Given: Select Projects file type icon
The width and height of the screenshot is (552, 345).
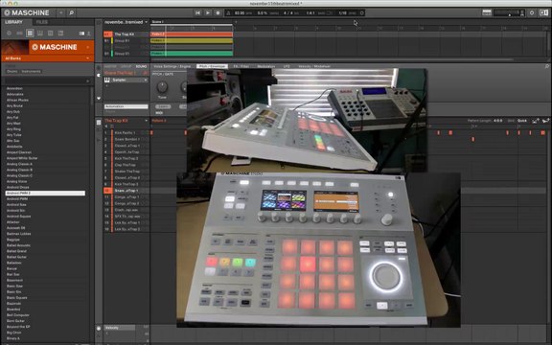Looking at the screenshot, I should (10, 34).
